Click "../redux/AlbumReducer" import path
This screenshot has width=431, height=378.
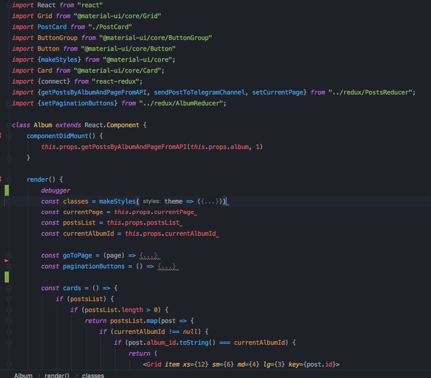[x=181, y=103]
